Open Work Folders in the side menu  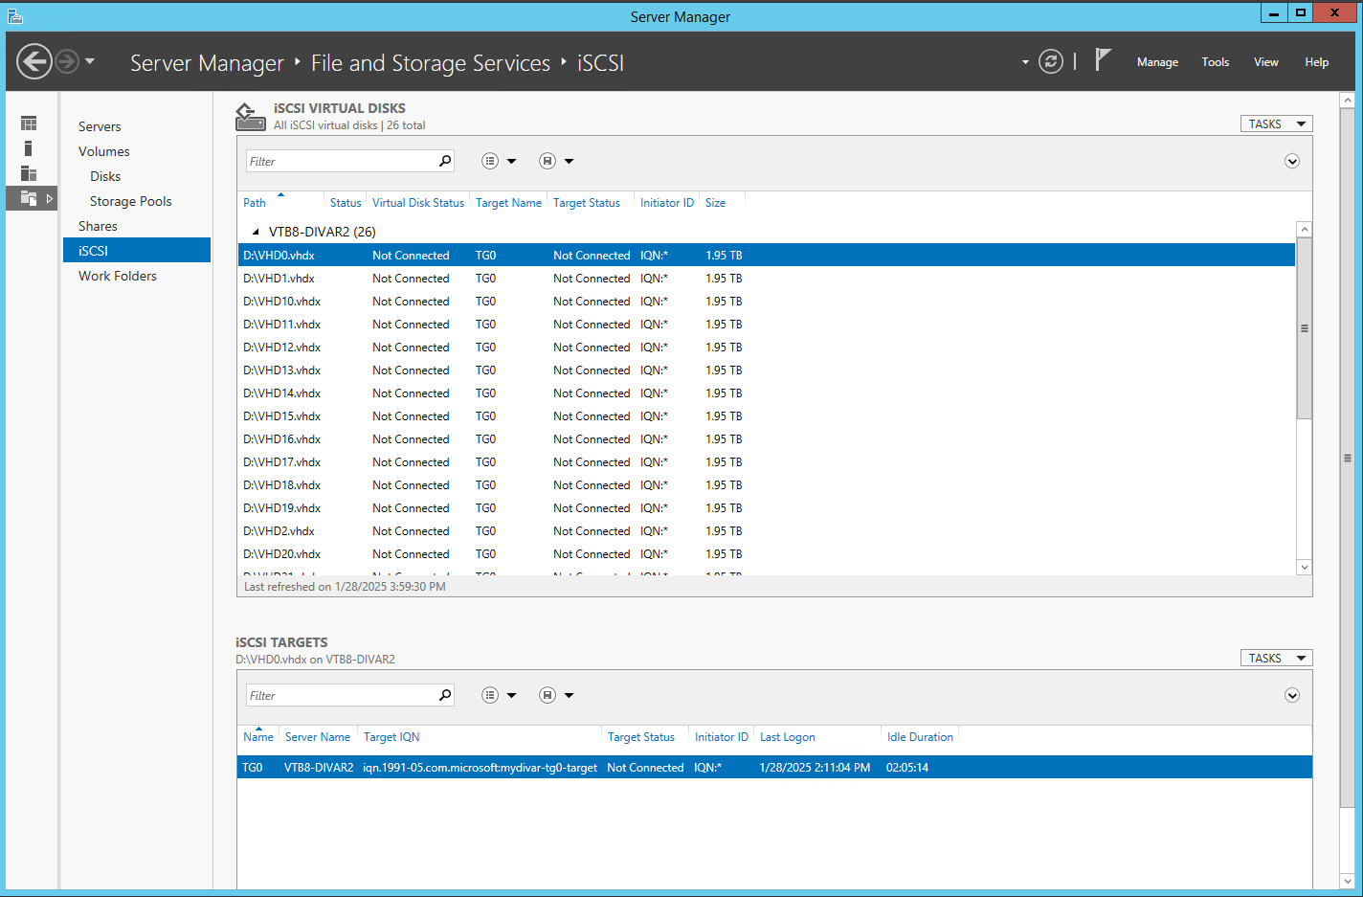click(118, 276)
